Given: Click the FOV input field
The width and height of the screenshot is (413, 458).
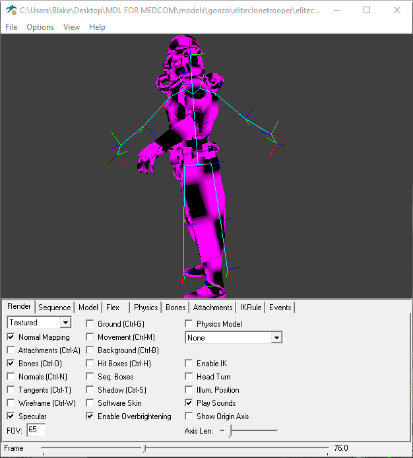Looking at the screenshot, I should click(36, 430).
